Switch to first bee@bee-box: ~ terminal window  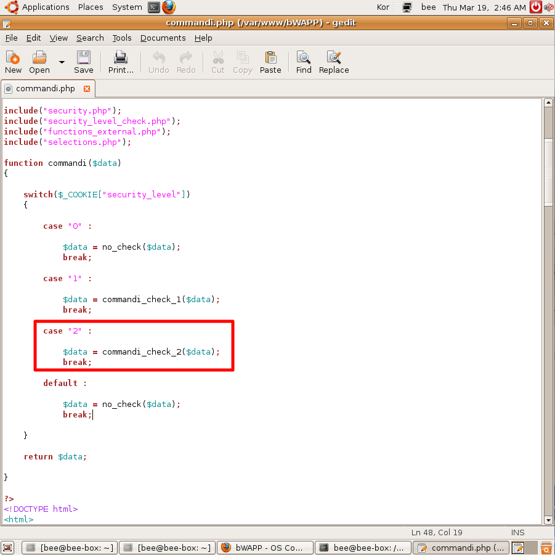70,548
